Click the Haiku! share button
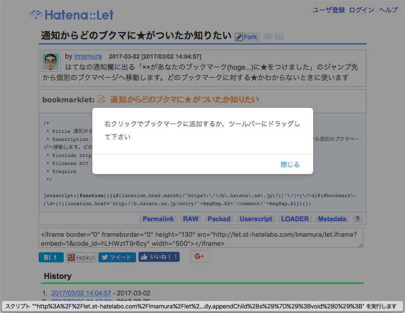 point(81,257)
